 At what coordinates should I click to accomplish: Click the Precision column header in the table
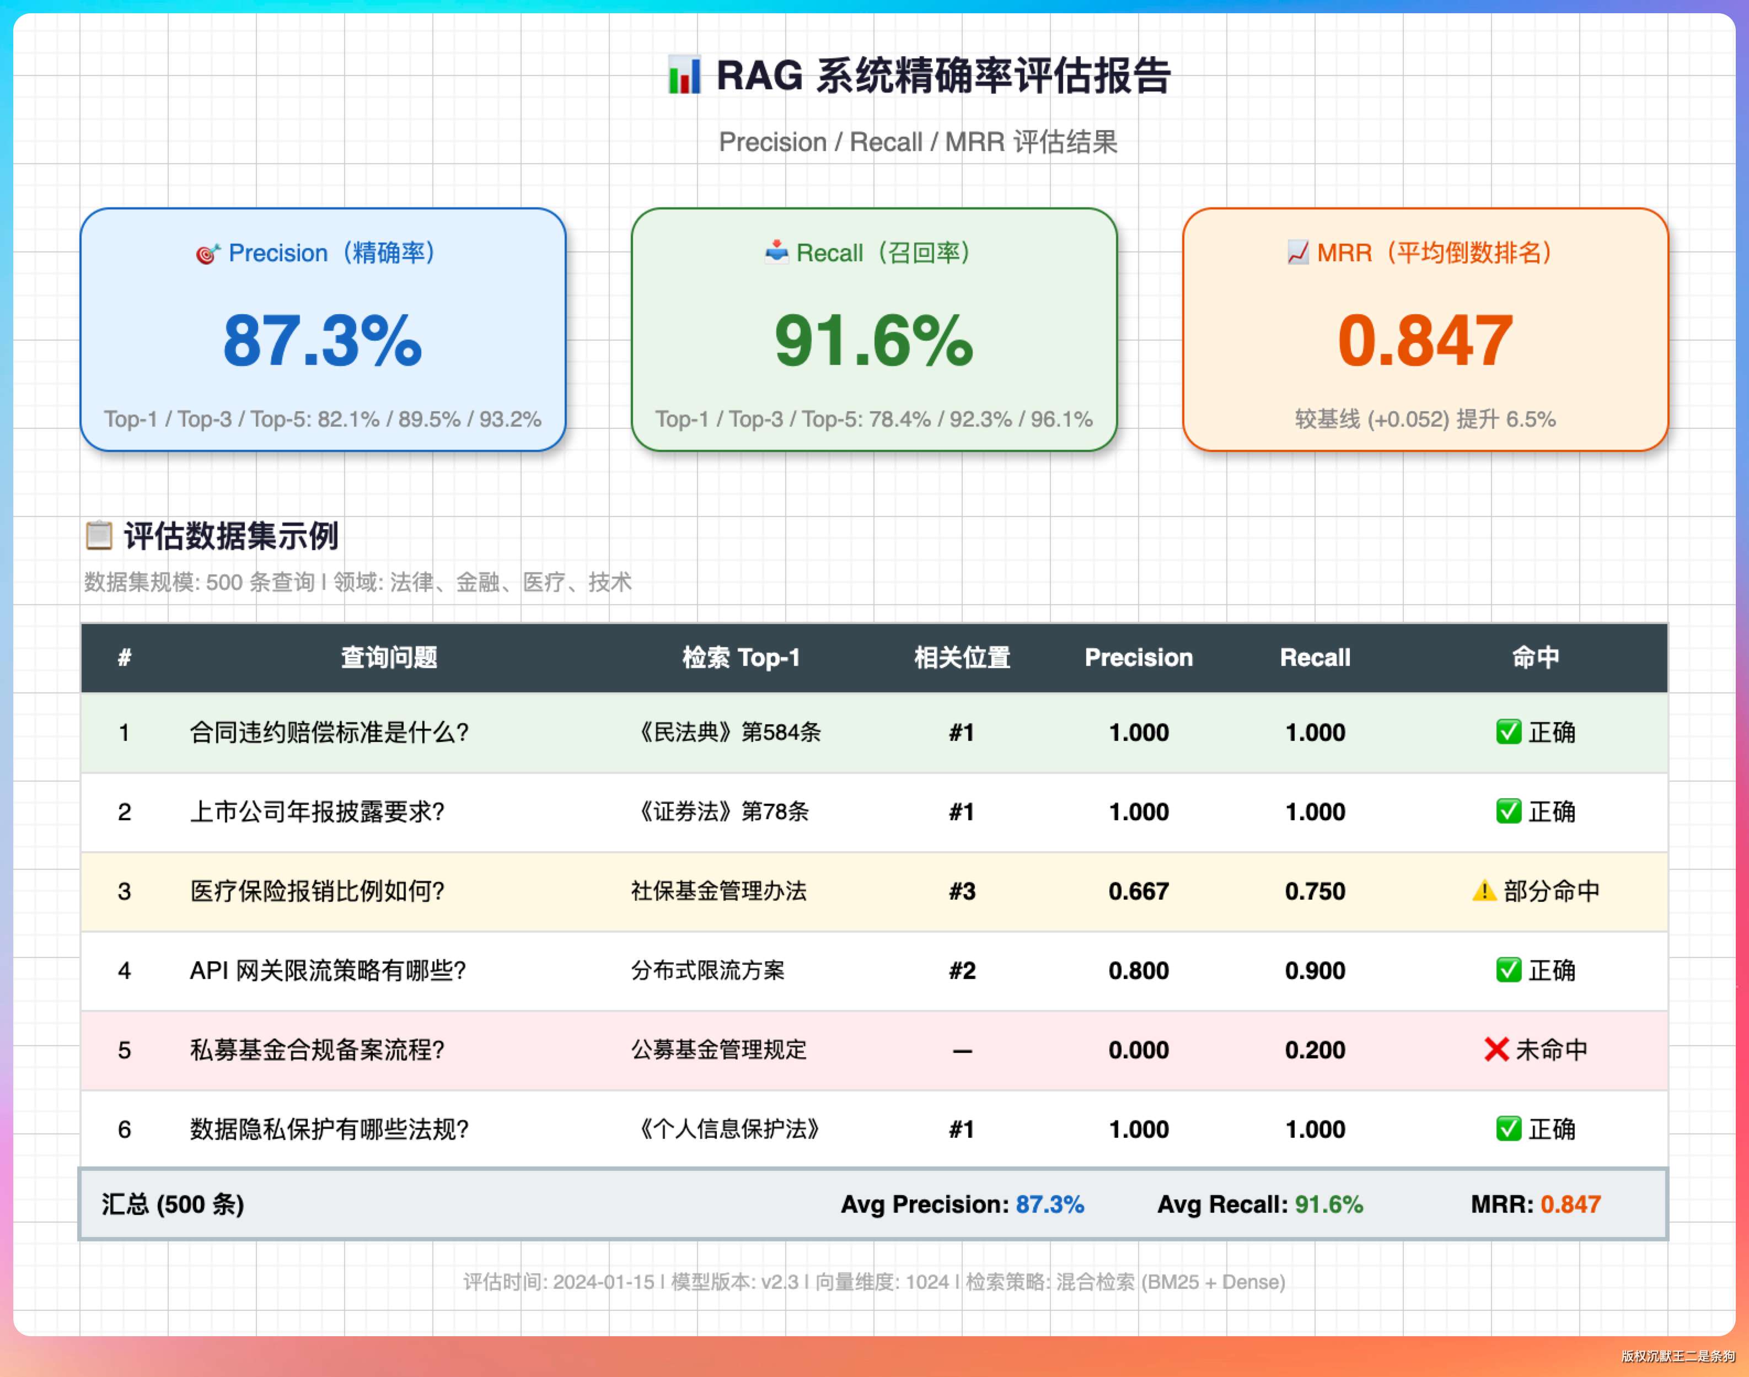coord(1139,658)
